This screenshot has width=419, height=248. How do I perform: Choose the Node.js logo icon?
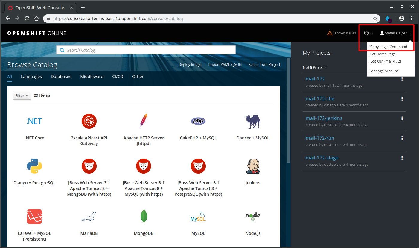[253, 217]
